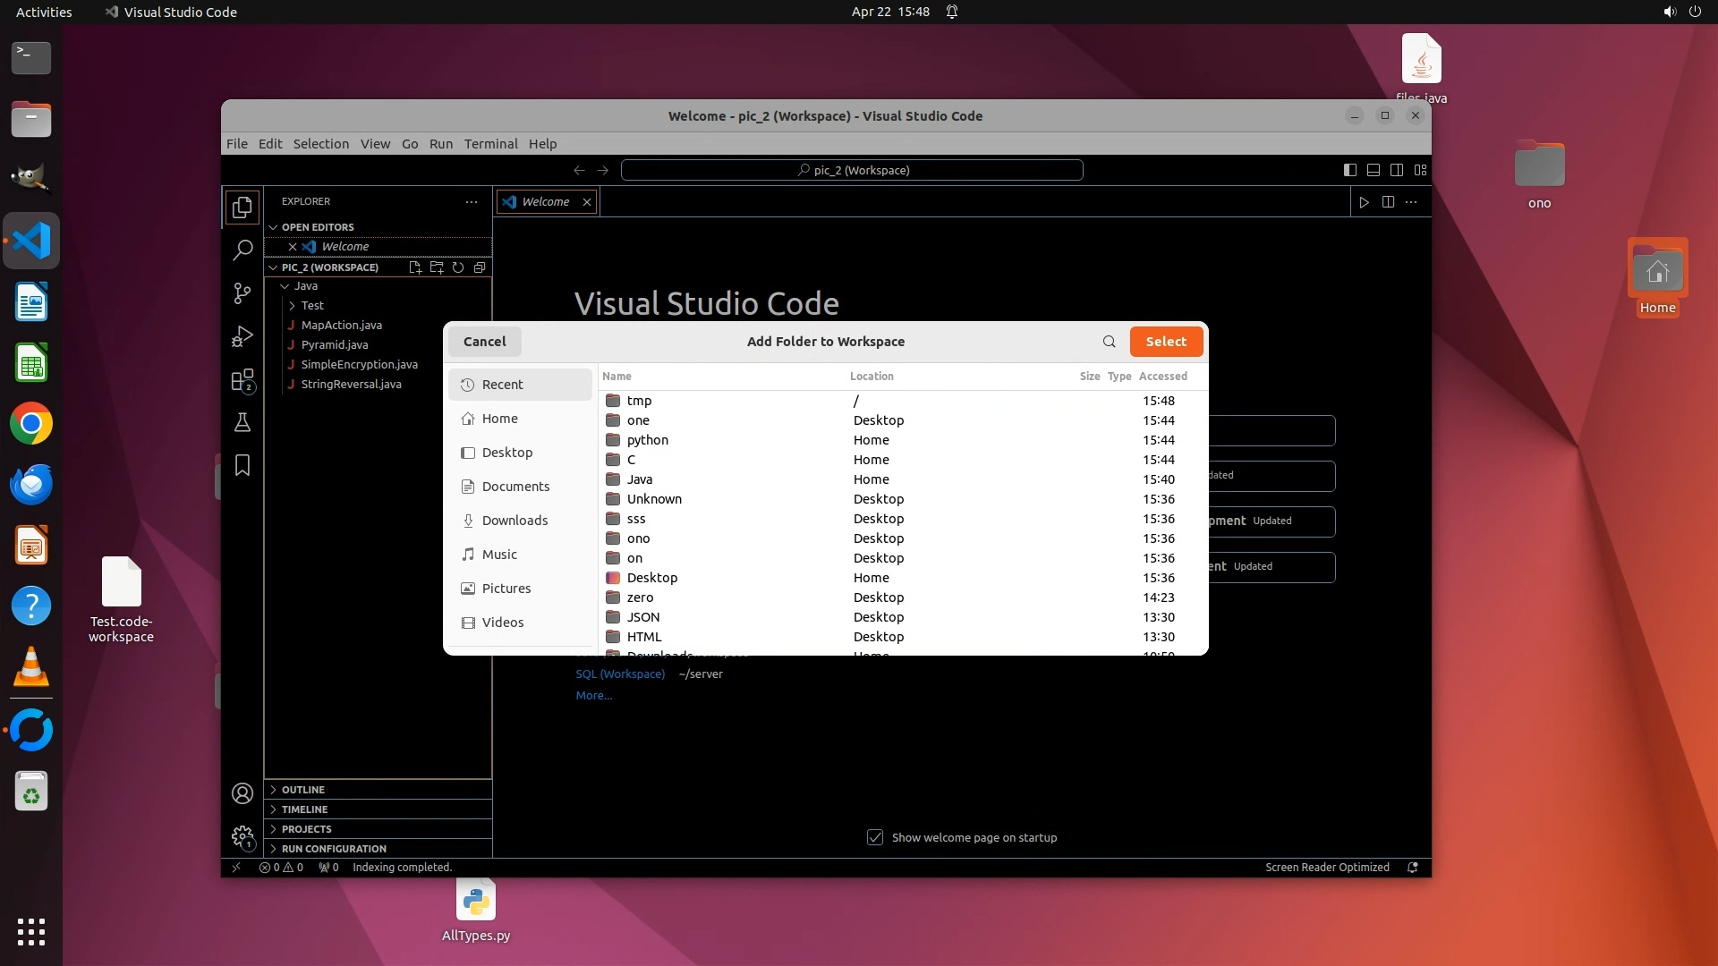
Task: Select the python folder row
Action: [x=648, y=440]
